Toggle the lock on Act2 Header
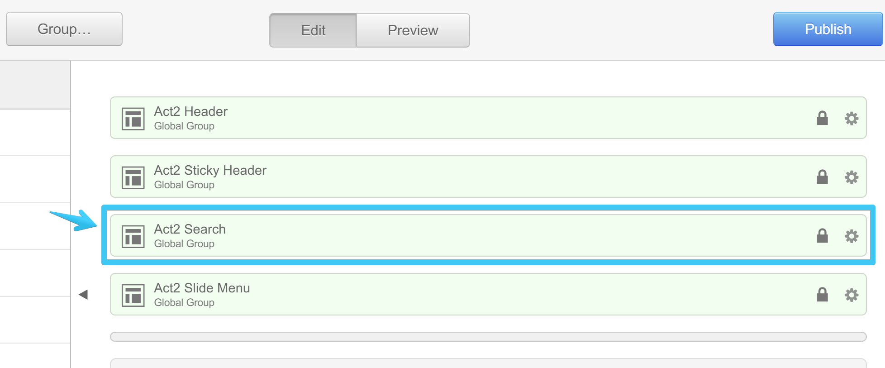This screenshot has height=368, width=885. click(822, 118)
